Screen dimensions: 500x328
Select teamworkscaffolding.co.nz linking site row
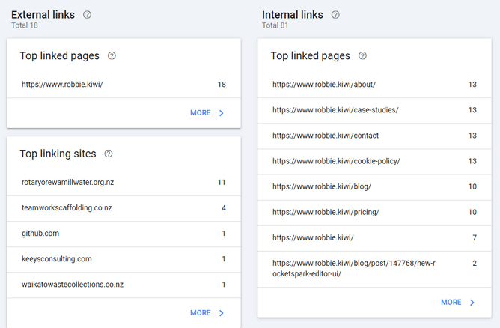[124, 207]
